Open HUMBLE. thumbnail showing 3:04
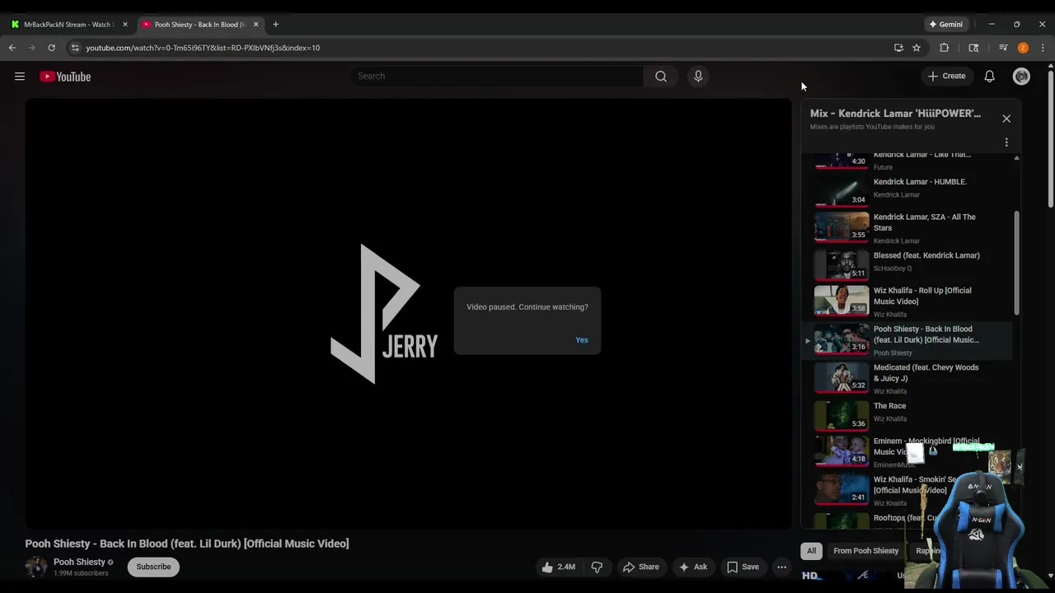Viewport: 1055px width, 593px height. [842, 190]
